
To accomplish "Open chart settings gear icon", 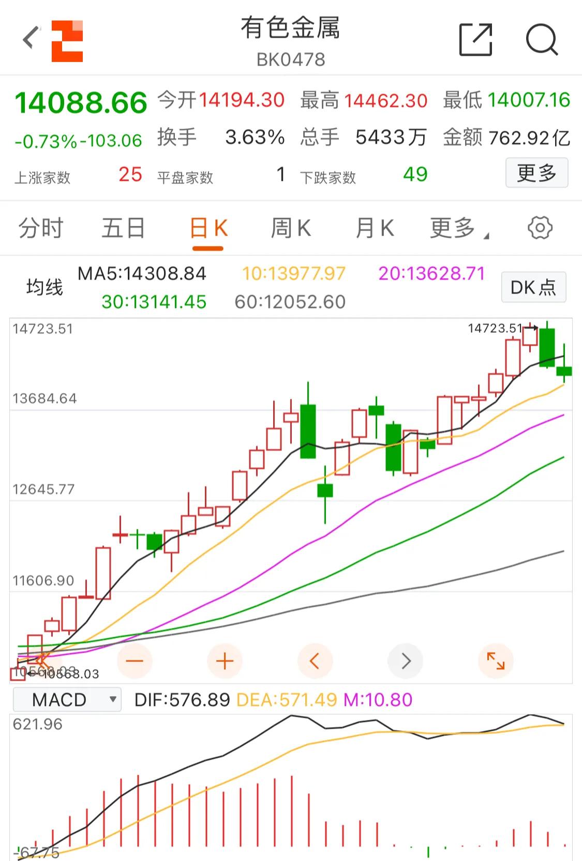I will (x=540, y=228).
